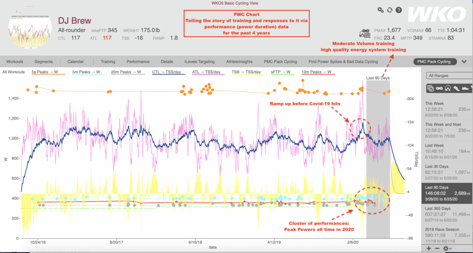Open WKO settings via the gears icon
Viewport: 473px width, 253px height.
tap(380, 9)
